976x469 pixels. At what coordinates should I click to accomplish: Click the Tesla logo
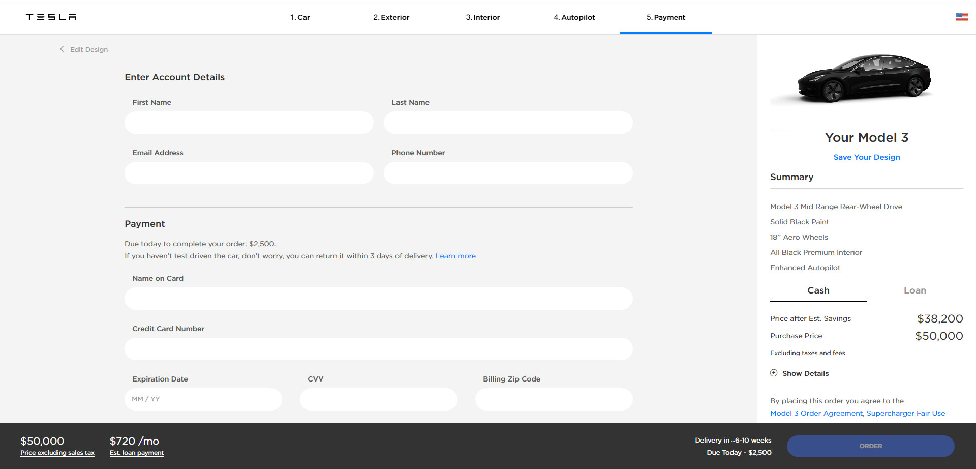[x=51, y=17]
